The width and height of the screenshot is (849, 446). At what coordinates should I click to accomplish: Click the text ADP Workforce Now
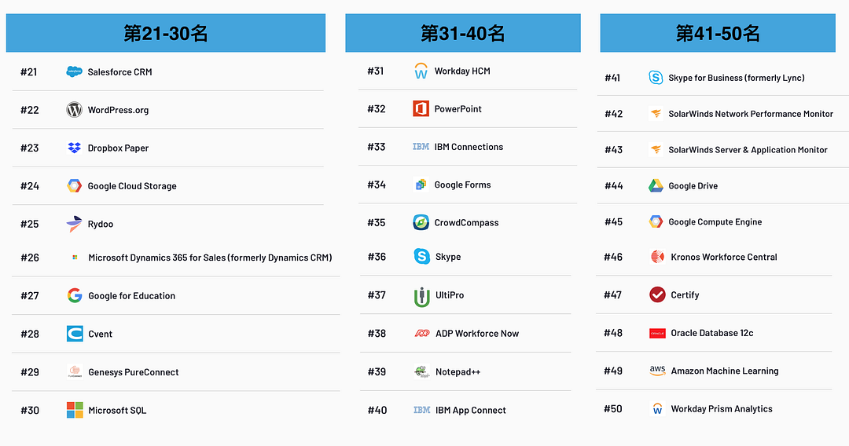(477, 334)
